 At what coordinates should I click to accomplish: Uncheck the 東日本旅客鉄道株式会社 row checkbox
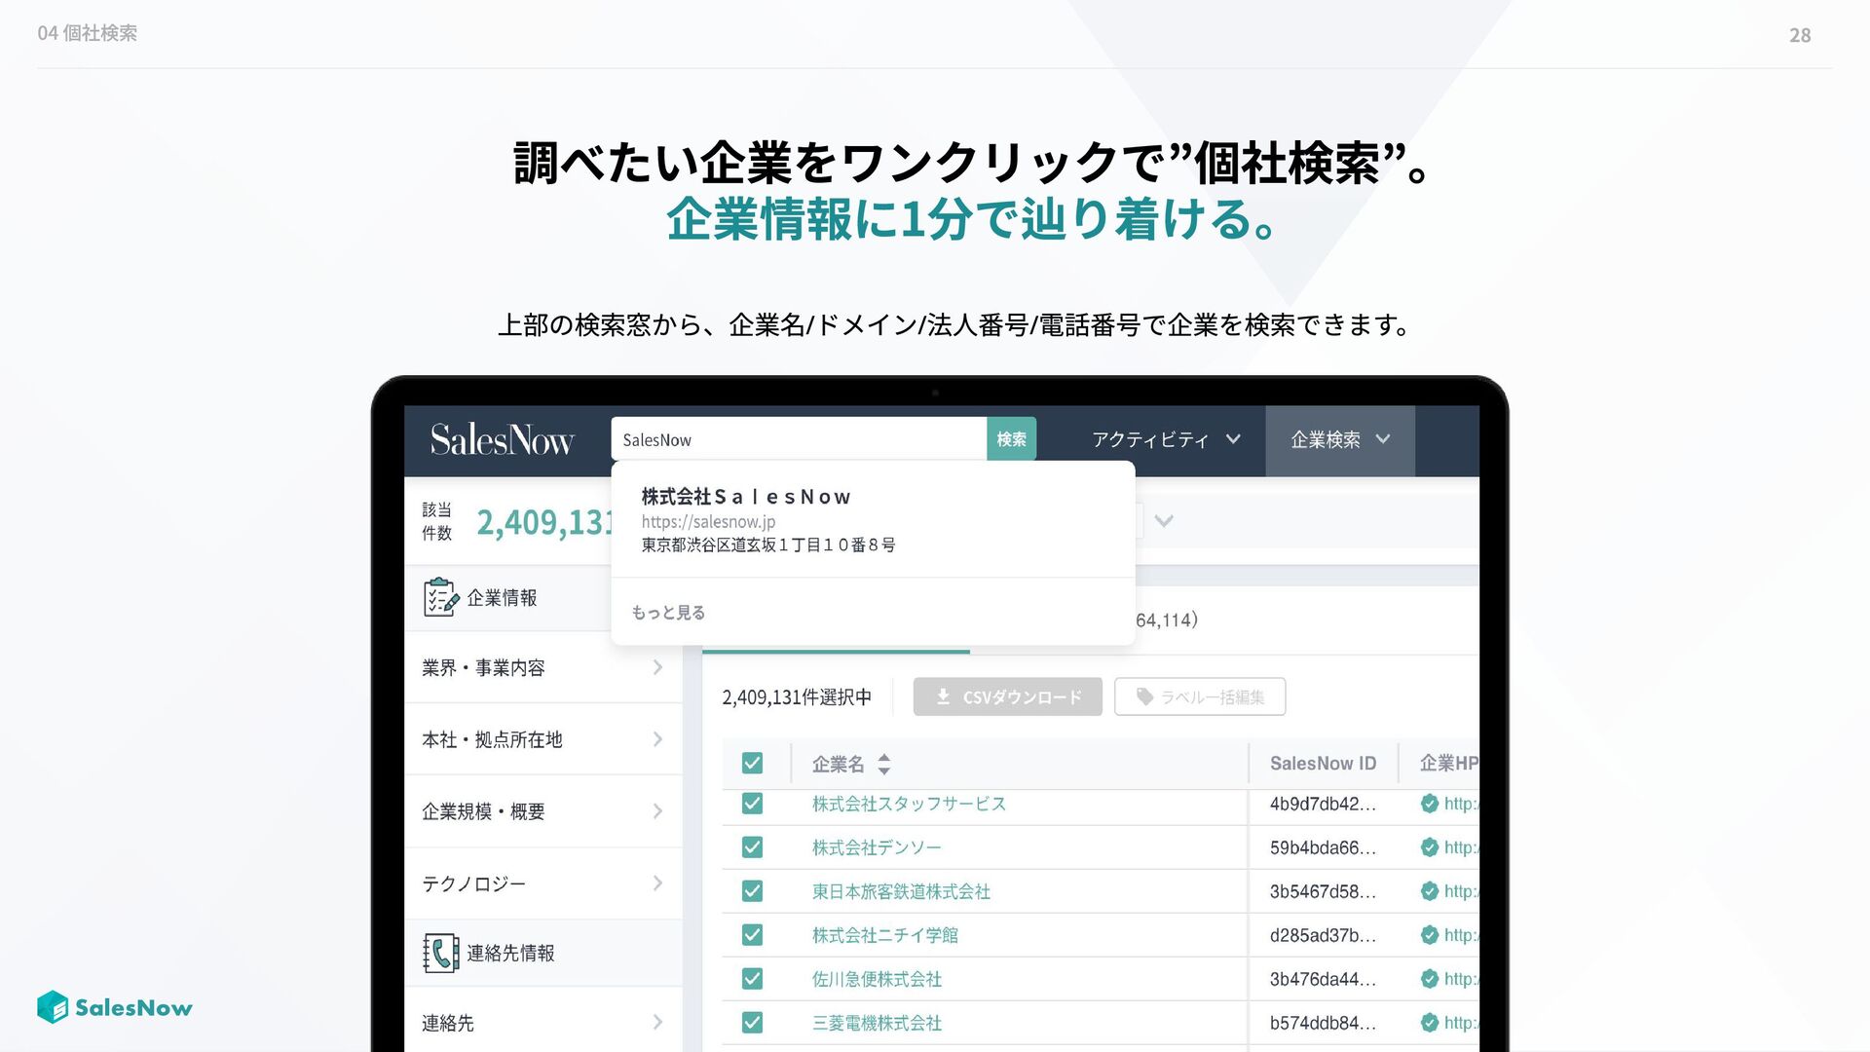click(752, 891)
